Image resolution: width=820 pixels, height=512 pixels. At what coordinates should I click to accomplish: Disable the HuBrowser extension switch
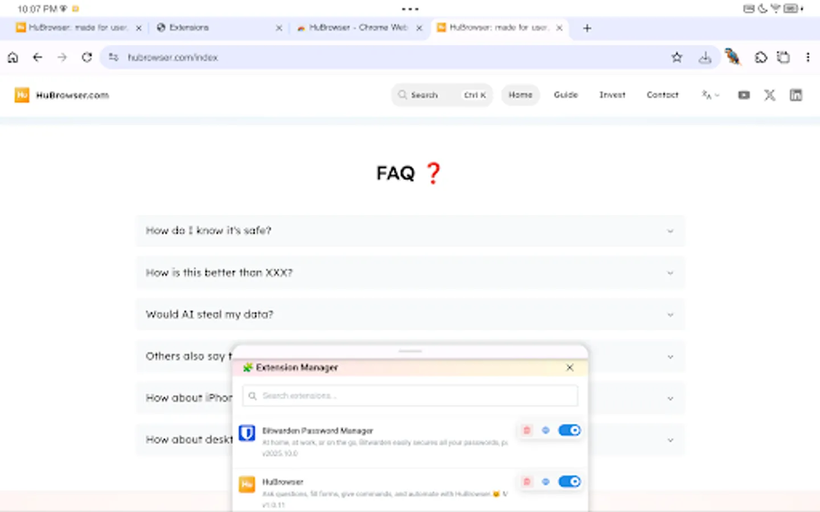click(569, 481)
